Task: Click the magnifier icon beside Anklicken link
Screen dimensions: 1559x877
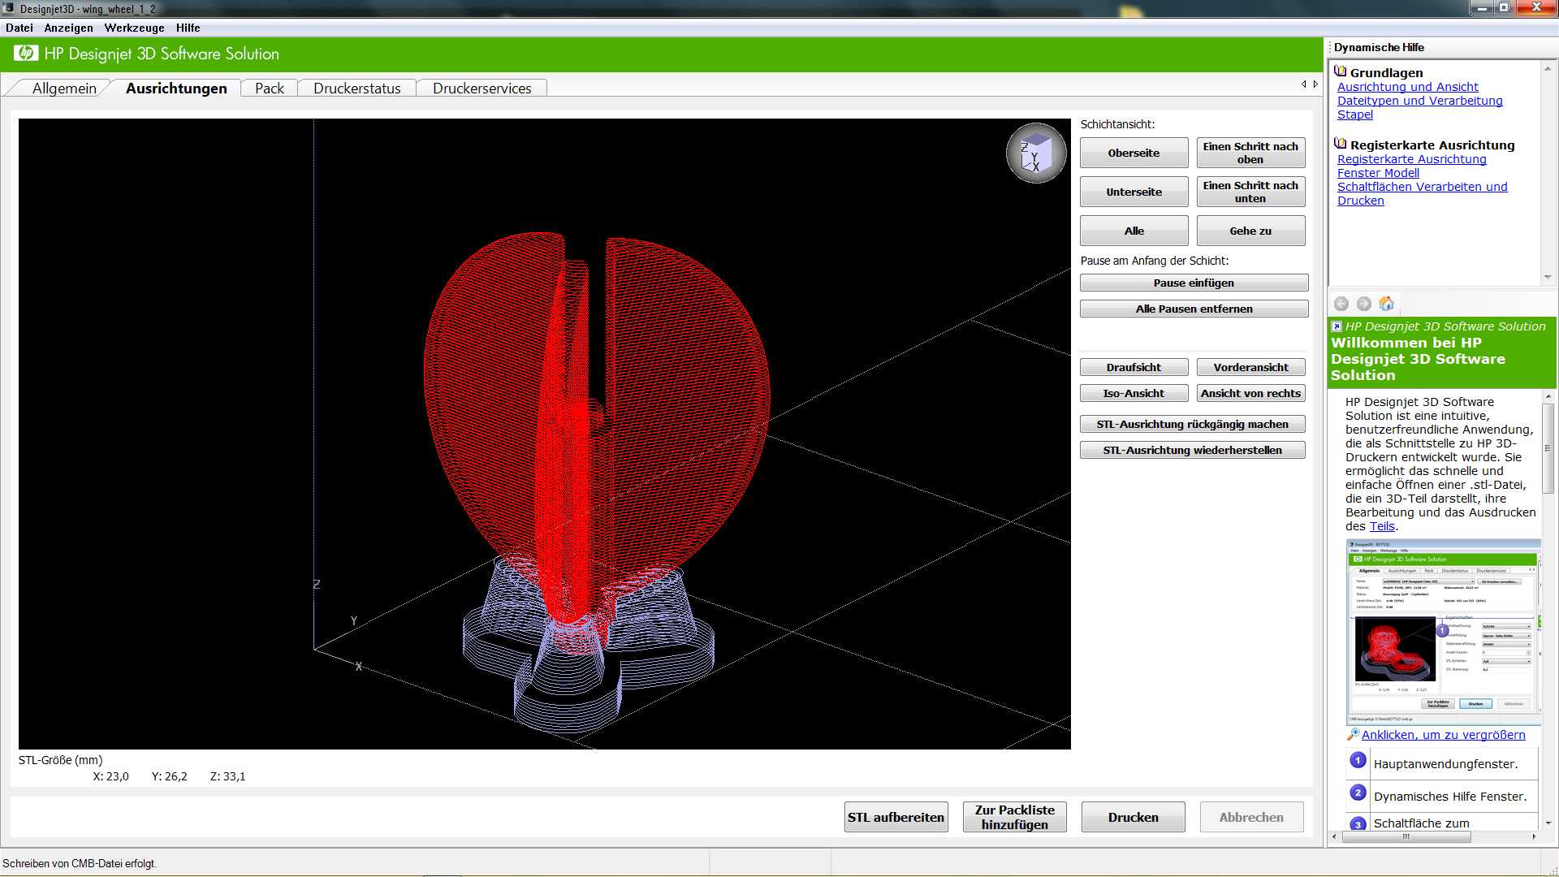Action: [1352, 734]
